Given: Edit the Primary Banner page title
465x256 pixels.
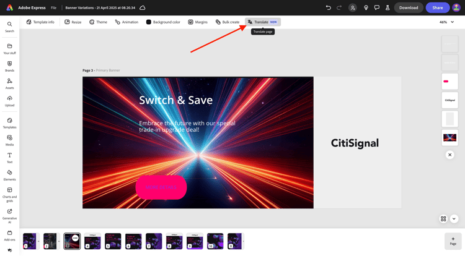Looking at the screenshot, I should coord(108,70).
